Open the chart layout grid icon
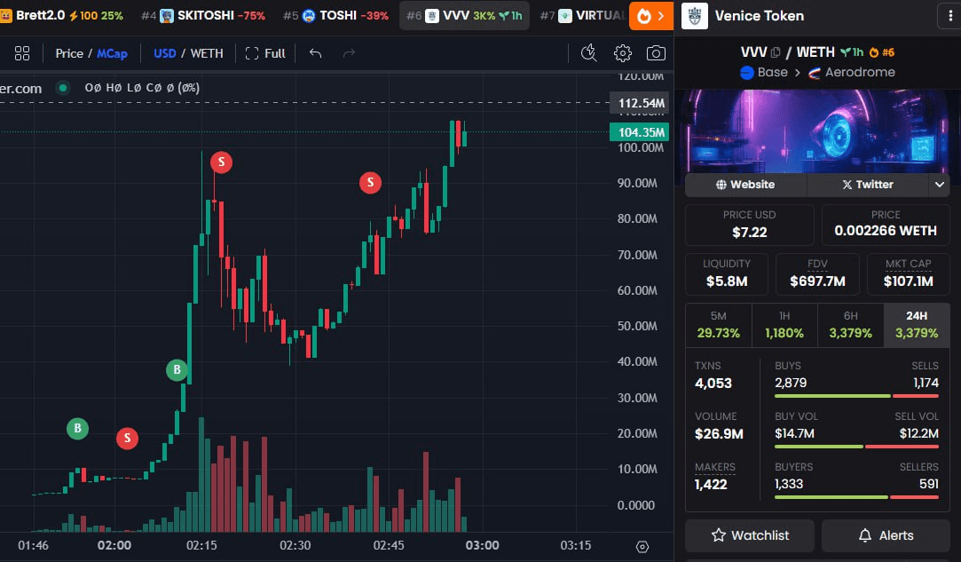Image resolution: width=961 pixels, height=562 pixels. (x=22, y=53)
